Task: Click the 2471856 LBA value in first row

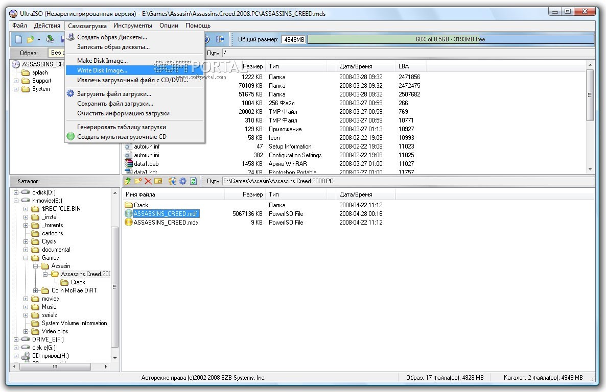Action: [409, 77]
